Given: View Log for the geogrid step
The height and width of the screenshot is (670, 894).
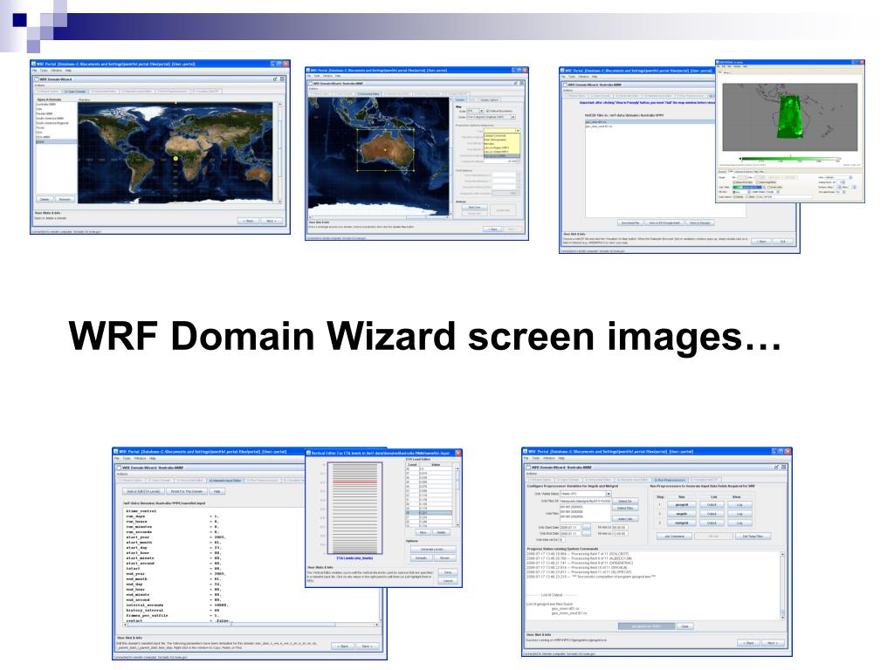Looking at the screenshot, I should coord(739,505).
